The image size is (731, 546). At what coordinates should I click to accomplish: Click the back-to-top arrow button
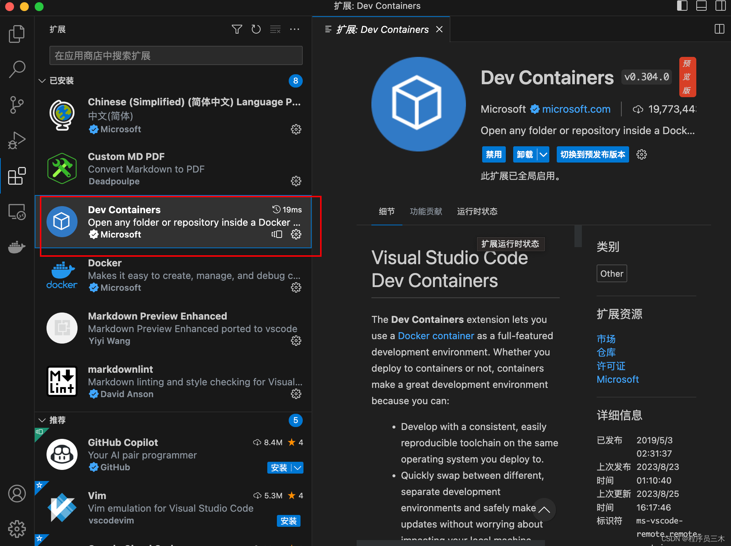tap(544, 510)
